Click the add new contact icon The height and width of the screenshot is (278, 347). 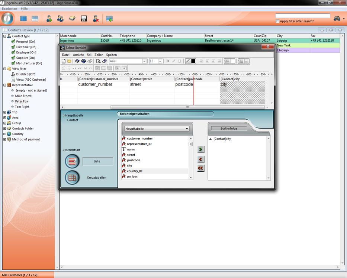[49, 18]
